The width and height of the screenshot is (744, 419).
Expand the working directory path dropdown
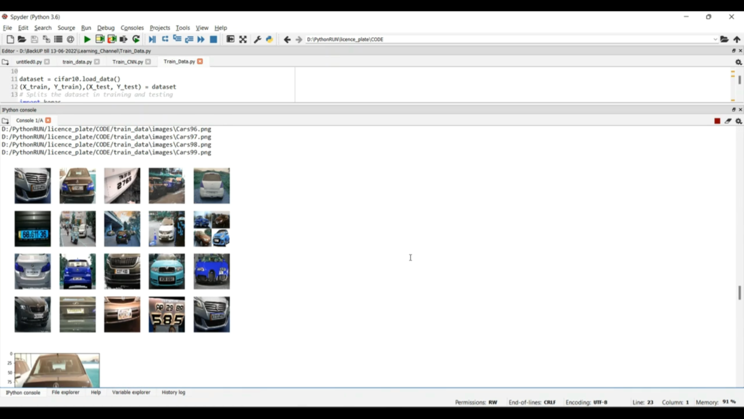(x=715, y=39)
